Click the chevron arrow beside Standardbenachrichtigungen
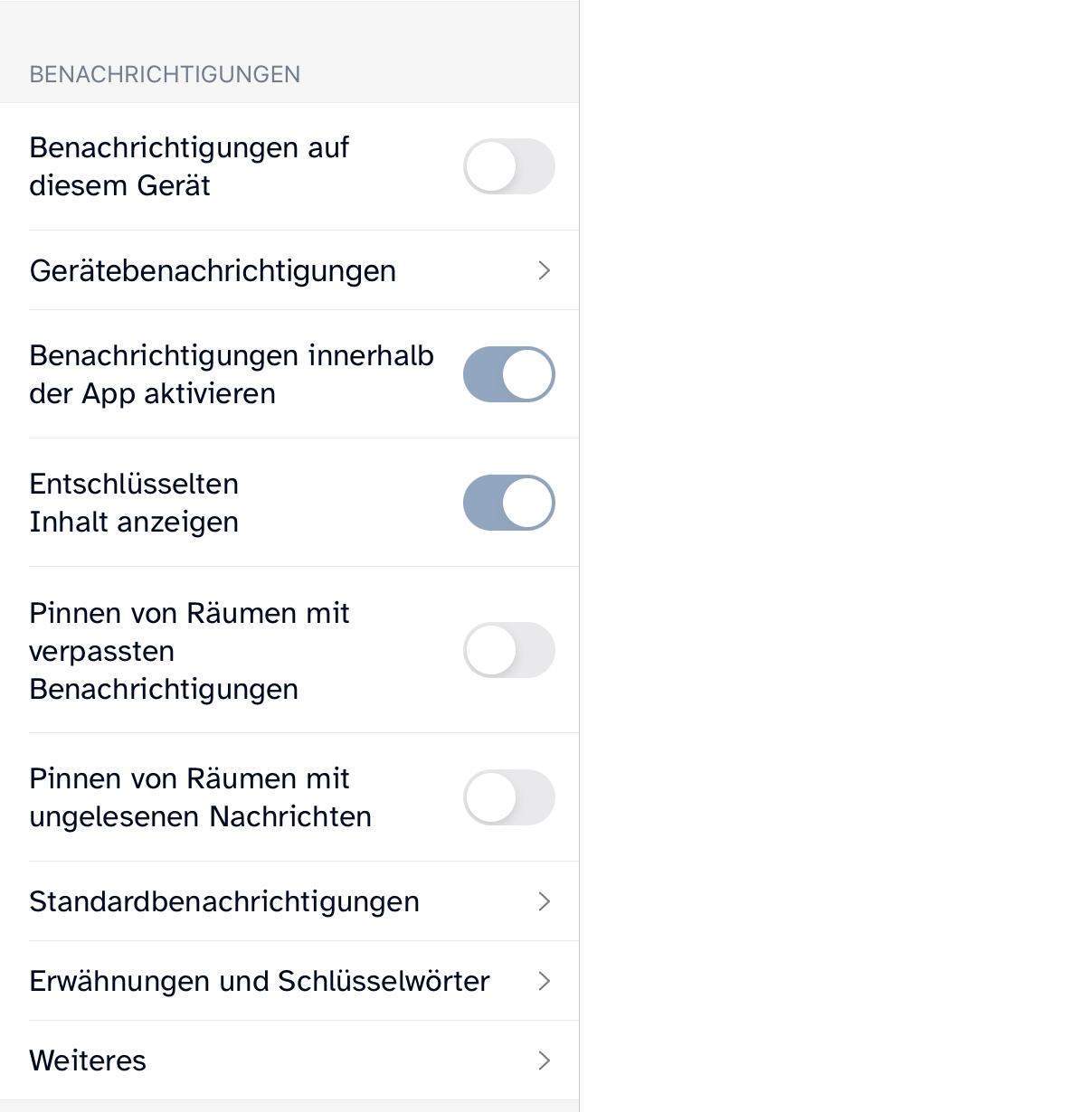The image size is (1071, 1112). pyautogui.click(x=544, y=901)
